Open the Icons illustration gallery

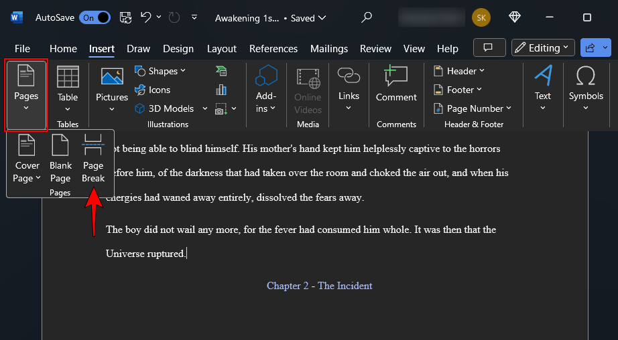click(153, 90)
